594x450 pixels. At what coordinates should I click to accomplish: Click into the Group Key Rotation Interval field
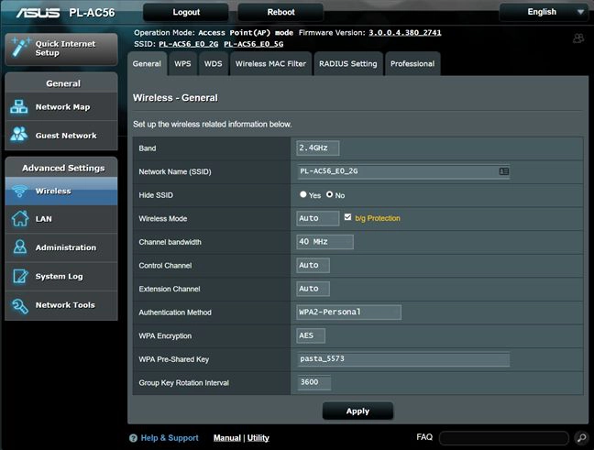point(313,382)
